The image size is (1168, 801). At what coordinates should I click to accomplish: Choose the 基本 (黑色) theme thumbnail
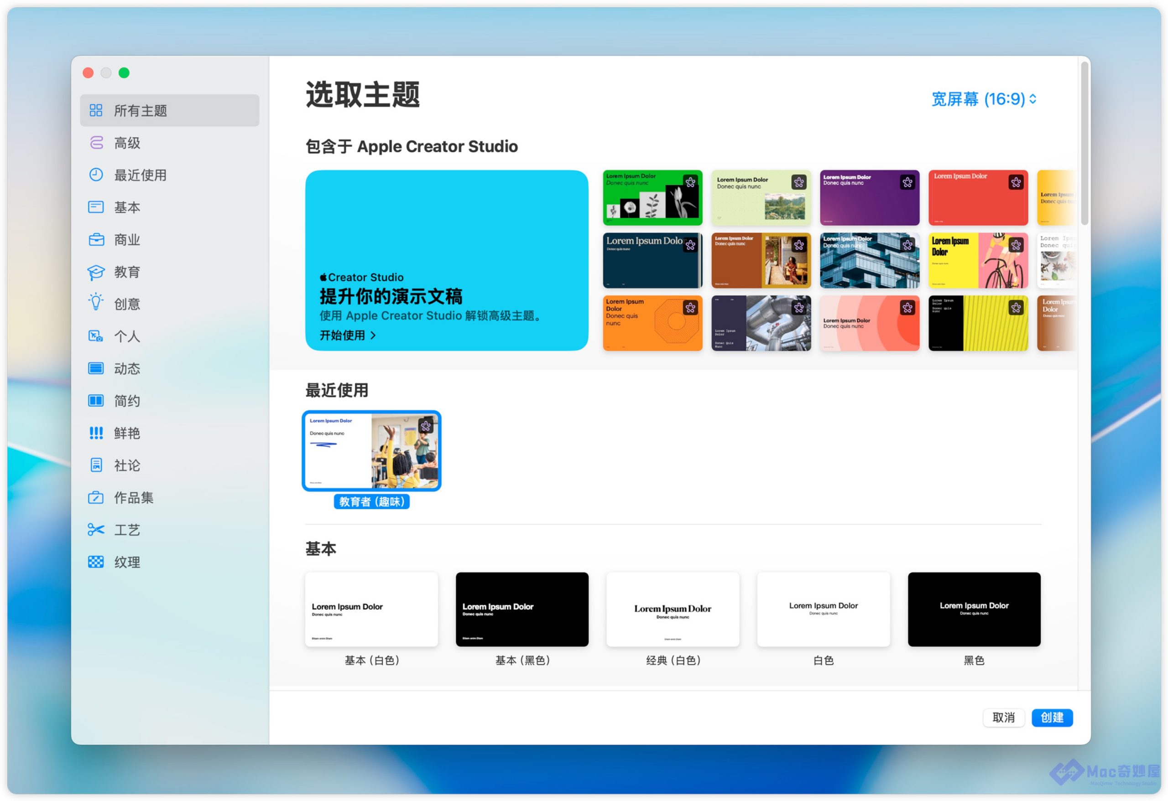(521, 609)
